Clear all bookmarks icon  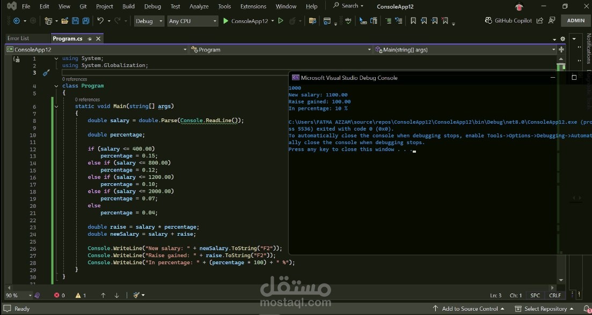(x=445, y=21)
